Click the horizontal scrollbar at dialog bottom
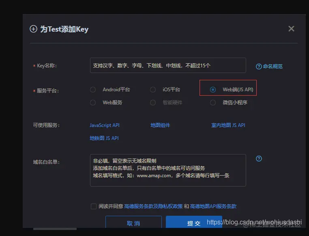The image size is (309, 236). pyautogui.click(x=55, y=229)
